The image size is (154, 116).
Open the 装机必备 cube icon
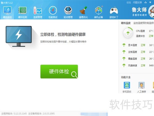point(99,10)
